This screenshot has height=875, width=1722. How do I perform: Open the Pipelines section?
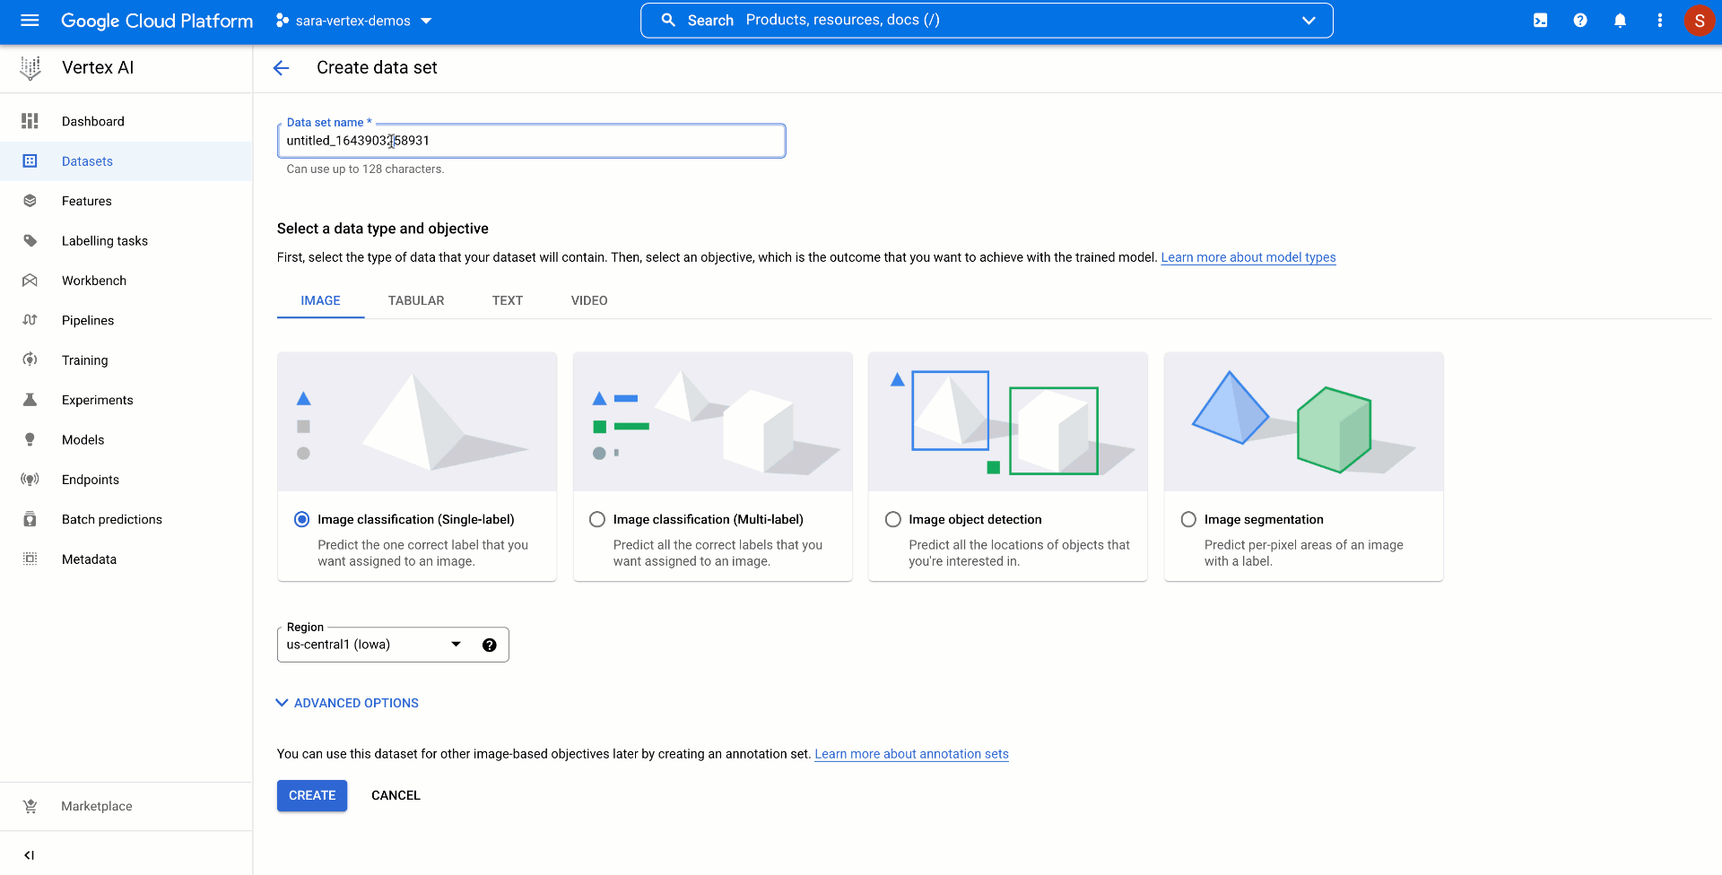coord(88,320)
